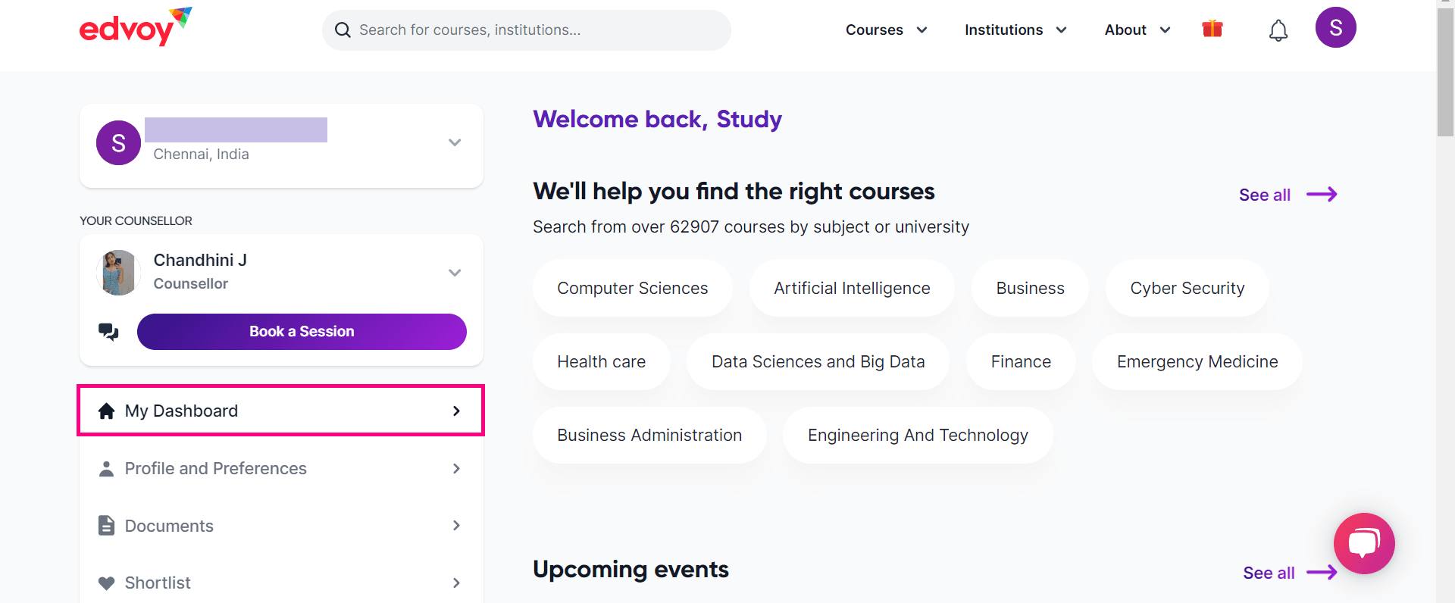Image resolution: width=1455 pixels, height=603 pixels.
Task: Open notifications bell icon
Action: point(1278,30)
